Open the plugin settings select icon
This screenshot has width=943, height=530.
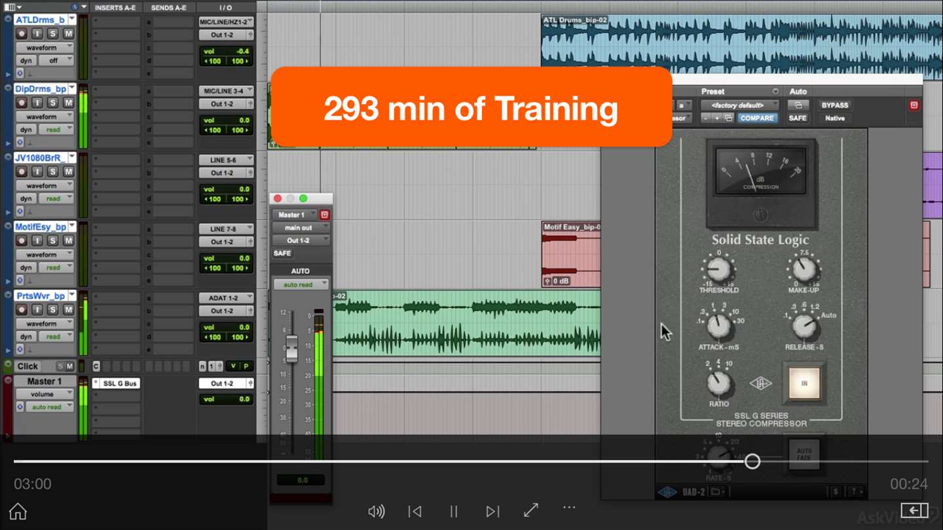click(728, 118)
